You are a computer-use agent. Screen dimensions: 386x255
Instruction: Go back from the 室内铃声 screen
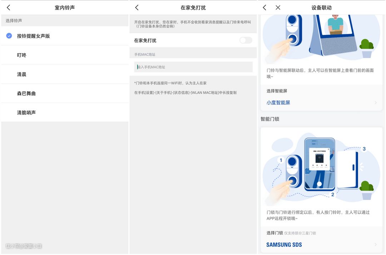[x=9, y=7]
